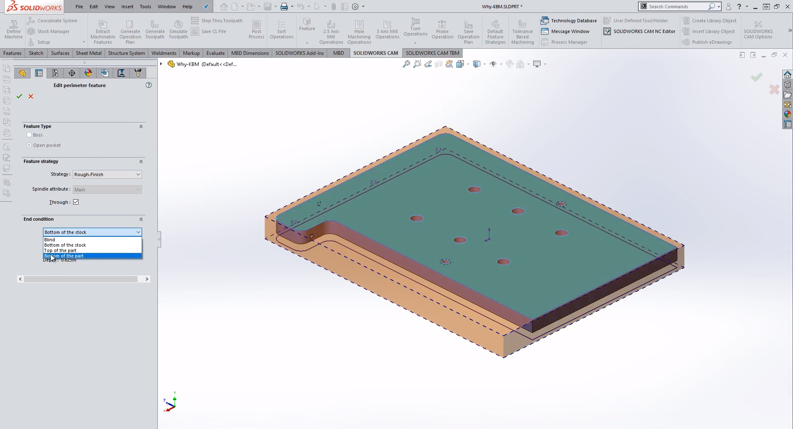Select the DimXpert crosshair tab icon
The image size is (793, 429).
click(72, 73)
